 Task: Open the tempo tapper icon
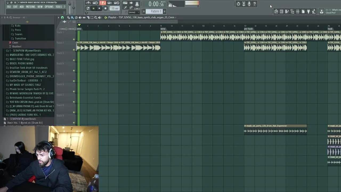[314, 11]
